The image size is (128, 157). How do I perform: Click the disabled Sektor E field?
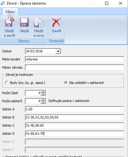coord(75,142)
